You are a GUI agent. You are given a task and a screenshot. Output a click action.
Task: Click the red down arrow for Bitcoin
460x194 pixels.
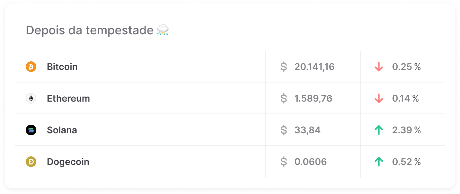coord(379,66)
